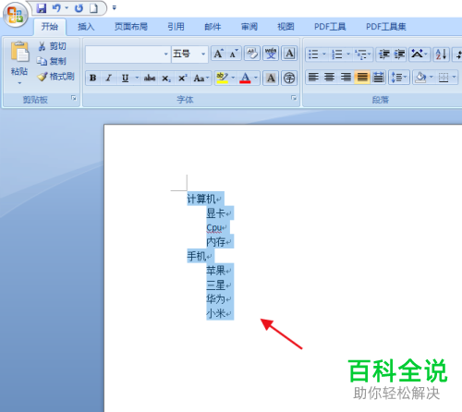Center align the text
462x412 pixels.
(330, 78)
